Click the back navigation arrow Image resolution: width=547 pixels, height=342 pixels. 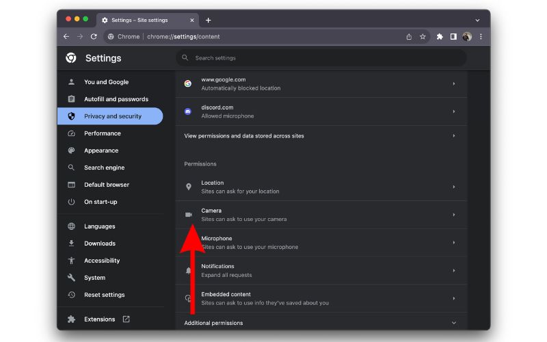(x=66, y=37)
